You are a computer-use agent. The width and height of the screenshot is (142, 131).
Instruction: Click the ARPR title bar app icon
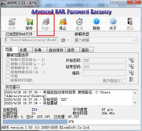click(x=3, y=3)
